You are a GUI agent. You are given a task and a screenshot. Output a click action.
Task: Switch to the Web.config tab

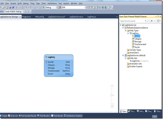pos(40,17)
